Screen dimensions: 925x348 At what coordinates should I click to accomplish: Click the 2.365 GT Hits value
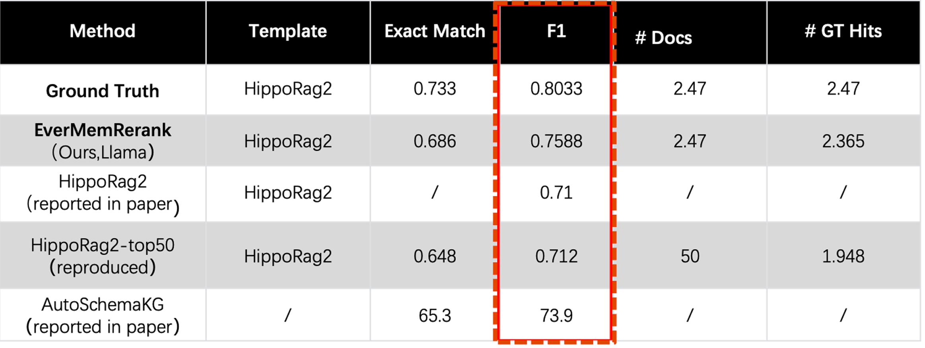[x=843, y=141]
